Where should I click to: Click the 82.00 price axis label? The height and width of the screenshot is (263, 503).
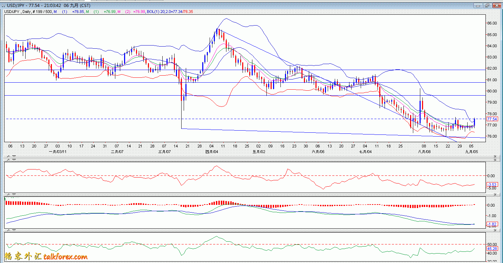[x=492, y=68]
